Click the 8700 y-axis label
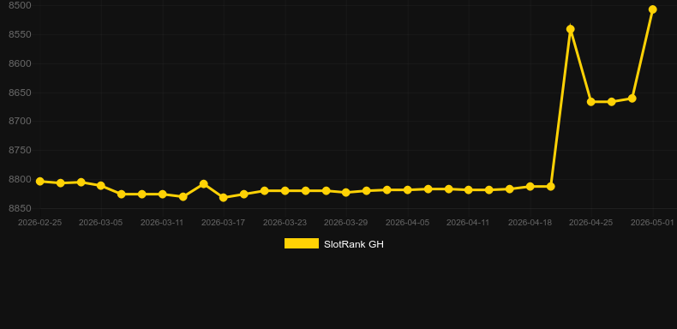Screen dimensions: 677x329 pyautogui.click(x=20, y=122)
